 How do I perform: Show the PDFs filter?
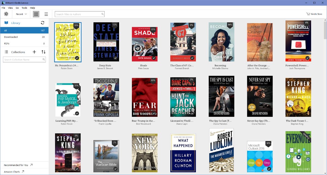pyautogui.click(x=24, y=44)
